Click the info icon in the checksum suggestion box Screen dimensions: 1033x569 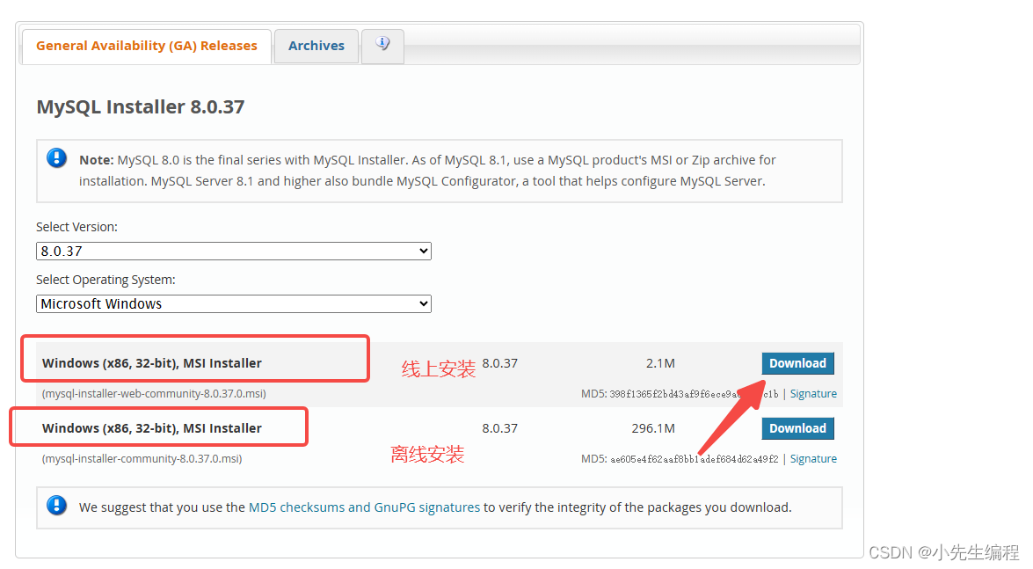pos(56,505)
